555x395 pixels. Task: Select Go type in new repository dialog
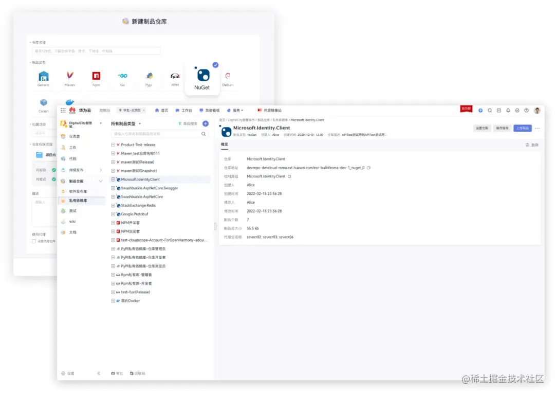coord(122,79)
